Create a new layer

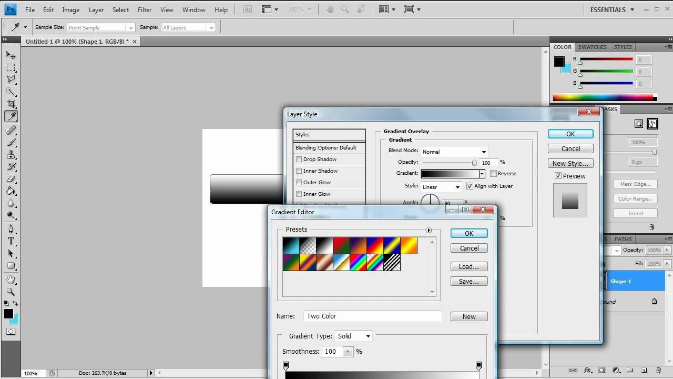[644, 371]
